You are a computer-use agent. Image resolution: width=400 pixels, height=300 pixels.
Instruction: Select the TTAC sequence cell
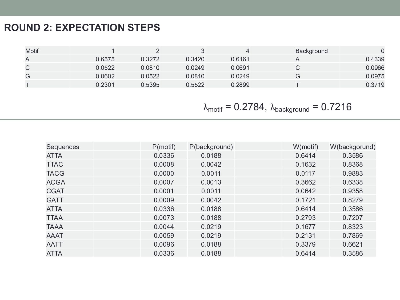pos(55,165)
